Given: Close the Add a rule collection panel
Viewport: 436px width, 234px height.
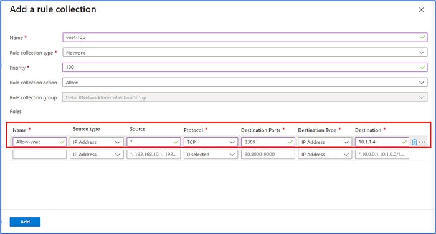Looking at the screenshot, I should coord(421,10).
